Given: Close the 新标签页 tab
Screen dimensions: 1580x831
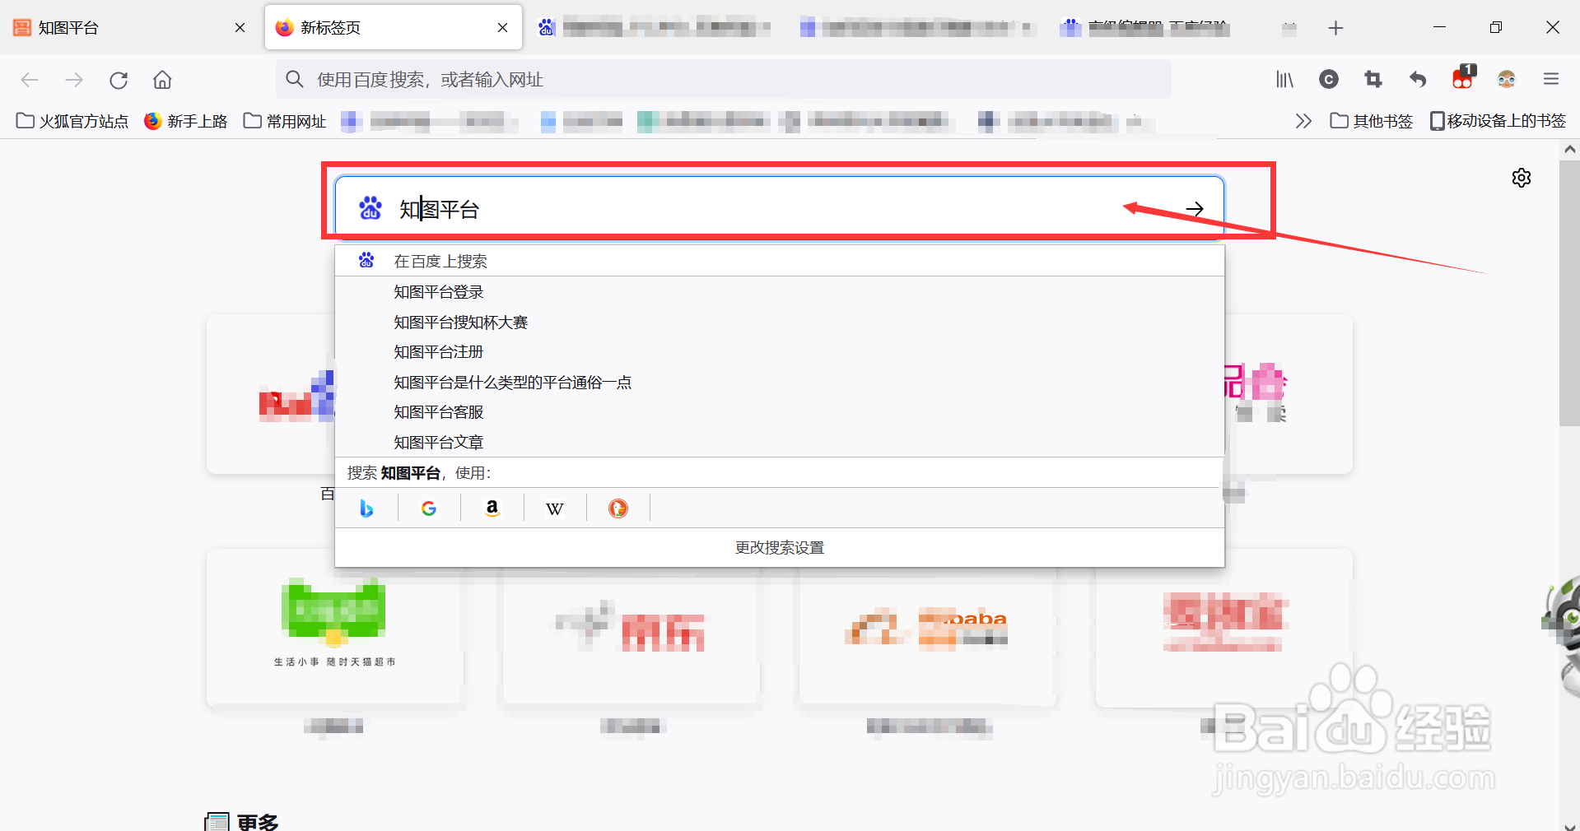Looking at the screenshot, I should click(x=503, y=28).
